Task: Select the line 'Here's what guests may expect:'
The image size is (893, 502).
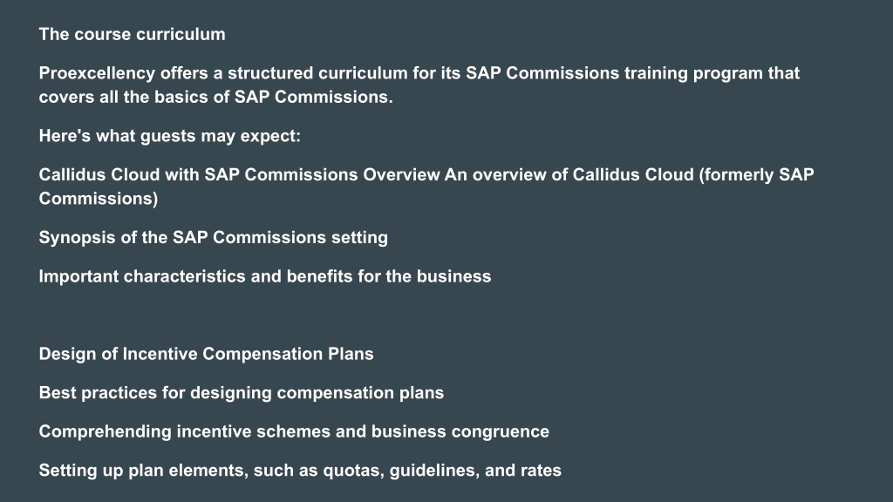Action: [170, 136]
